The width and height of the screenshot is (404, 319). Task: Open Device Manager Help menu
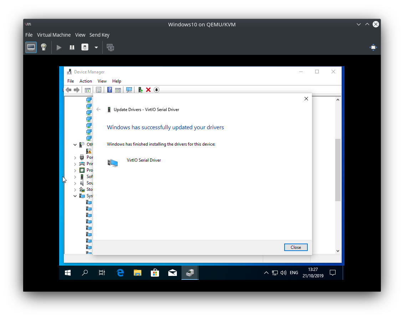coord(117,81)
